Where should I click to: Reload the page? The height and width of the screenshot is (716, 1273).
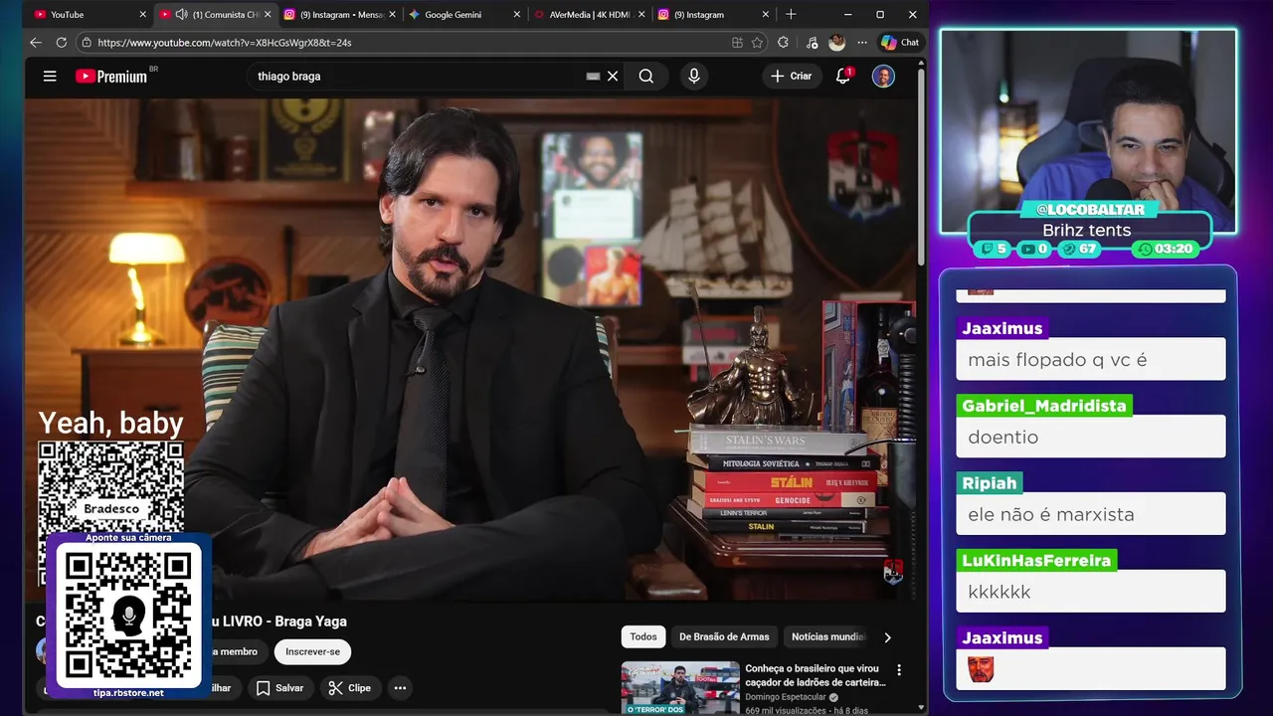(x=62, y=43)
